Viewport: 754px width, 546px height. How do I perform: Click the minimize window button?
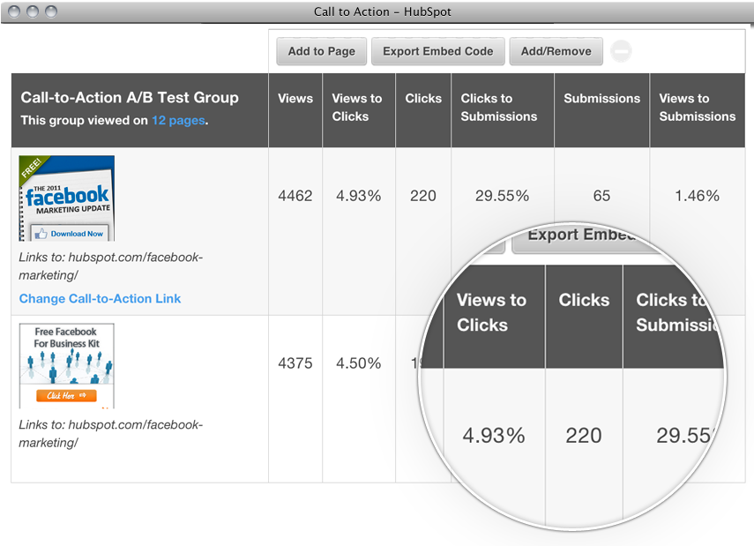pos(33,11)
